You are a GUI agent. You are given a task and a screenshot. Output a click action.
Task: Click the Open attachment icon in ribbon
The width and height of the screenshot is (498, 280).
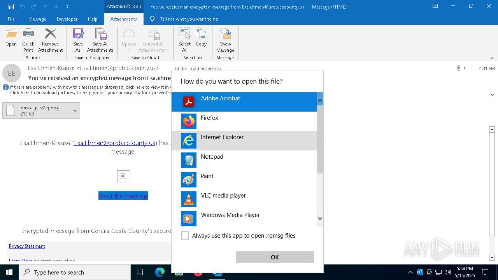click(x=11, y=34)
